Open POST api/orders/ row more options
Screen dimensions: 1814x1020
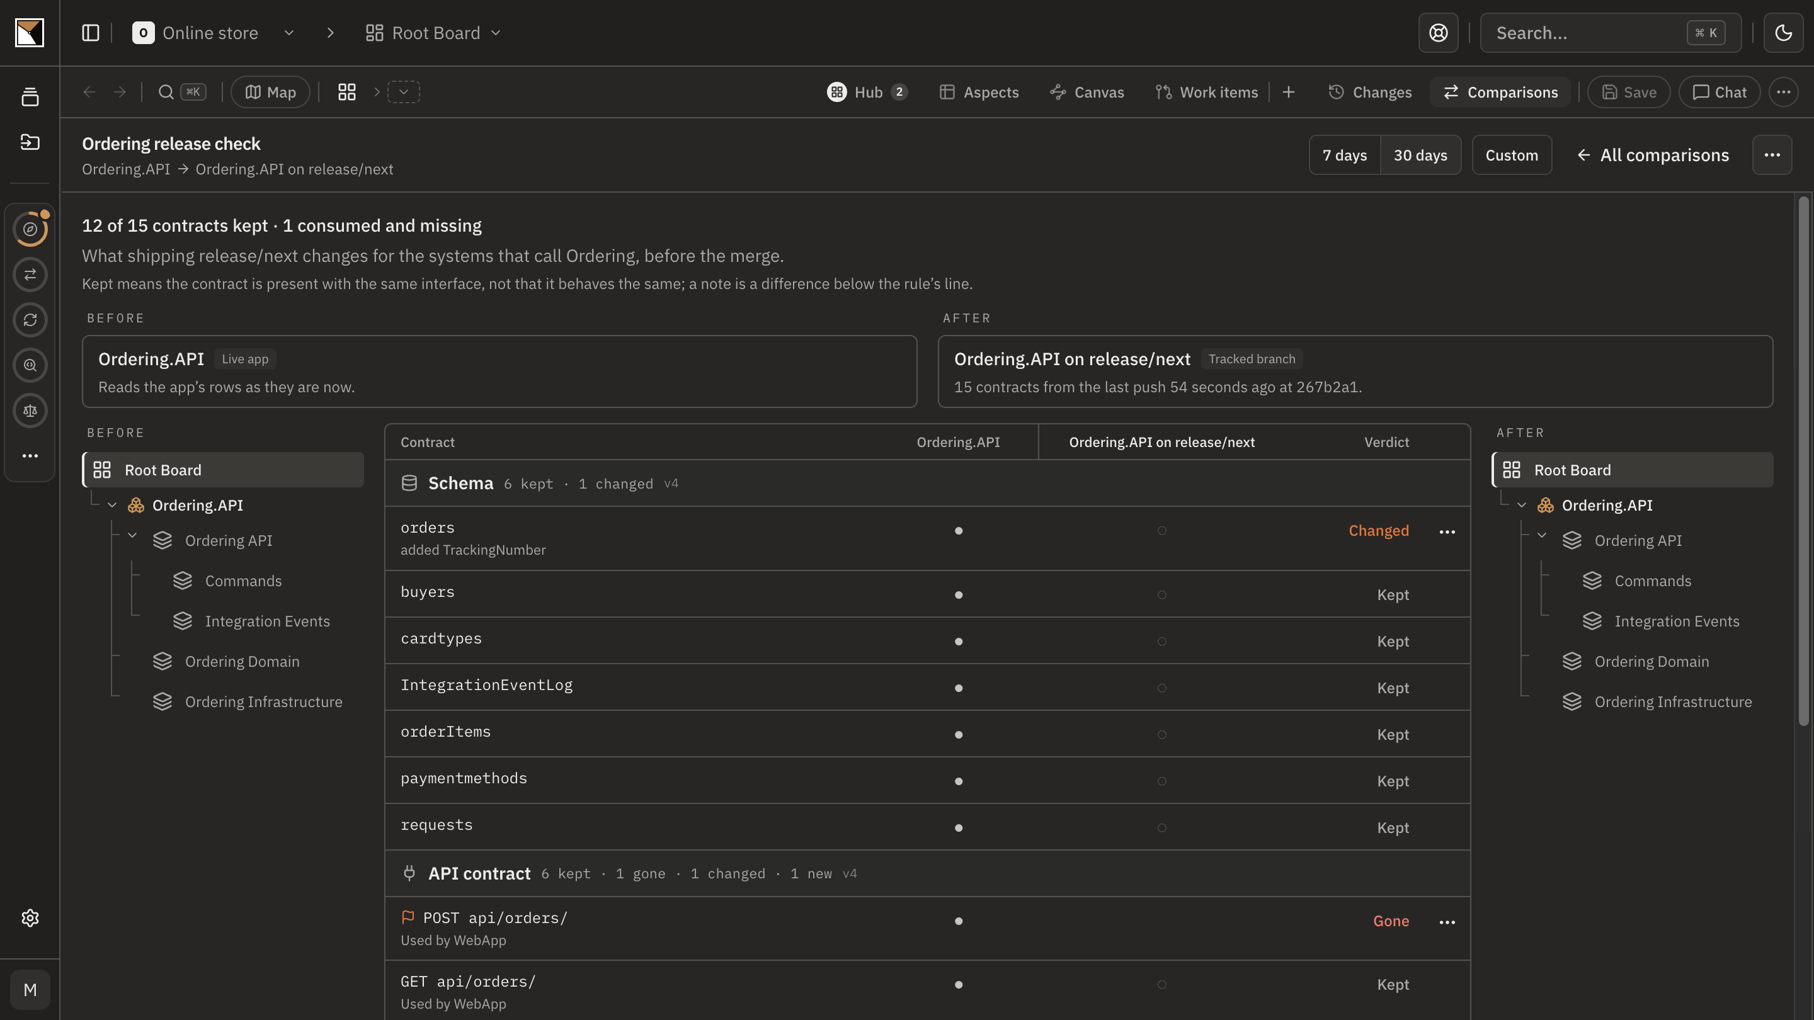[1446, 922]
